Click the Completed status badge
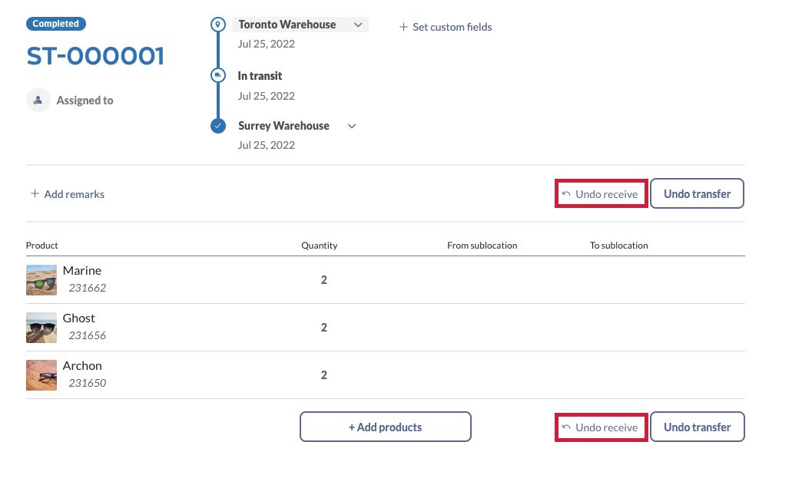 click(x=56, y=24)
